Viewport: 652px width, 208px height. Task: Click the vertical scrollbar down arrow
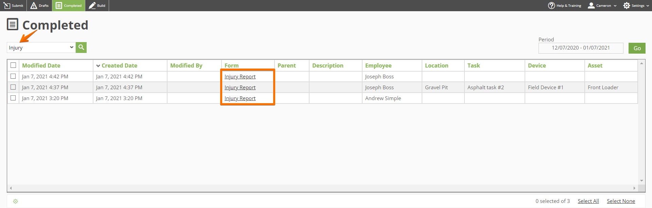pos(641,181)
